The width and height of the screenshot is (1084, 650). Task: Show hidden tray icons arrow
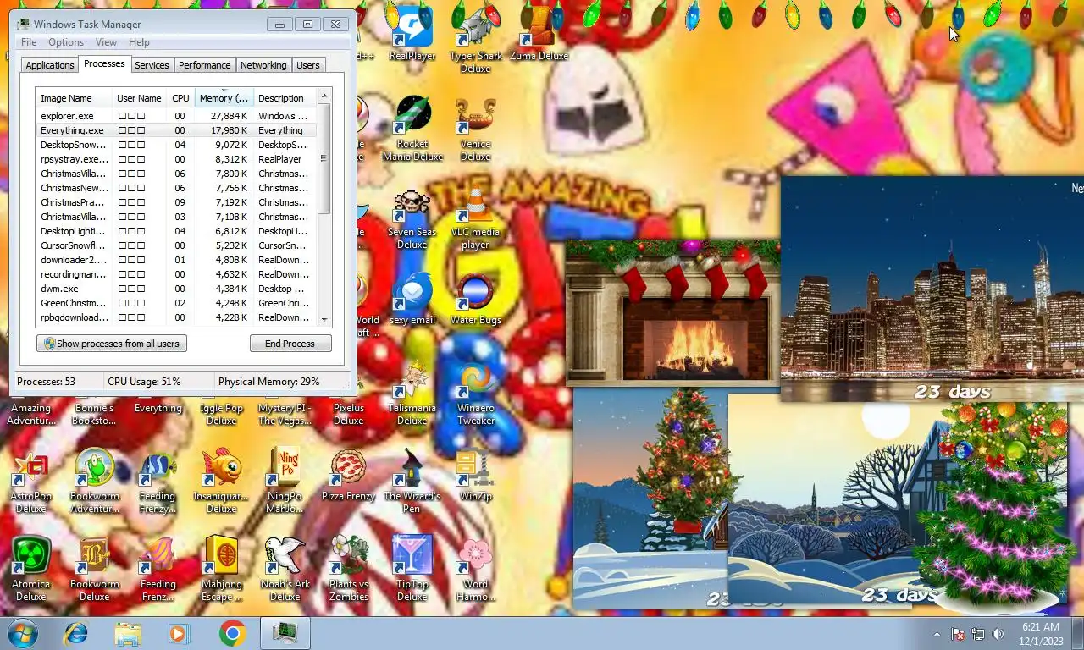coord(937,634)
